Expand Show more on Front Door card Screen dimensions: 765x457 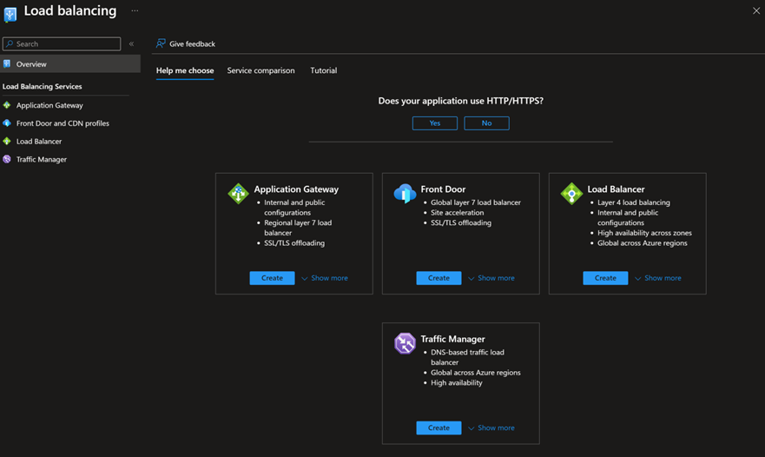tap(491, 278)
